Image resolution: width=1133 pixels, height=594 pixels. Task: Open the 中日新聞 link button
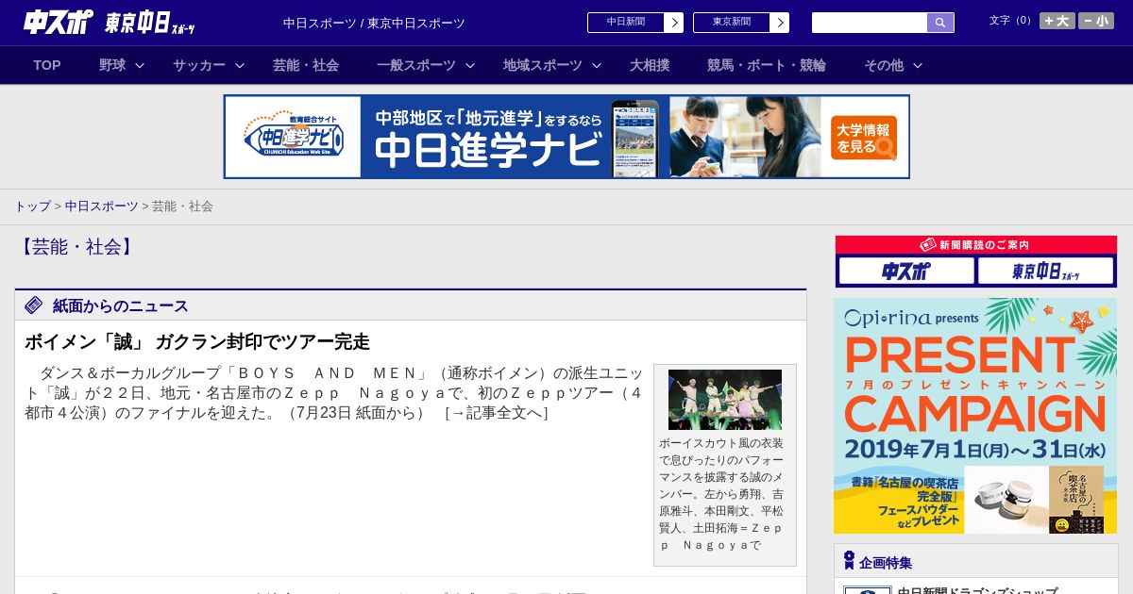coord(626,22)
